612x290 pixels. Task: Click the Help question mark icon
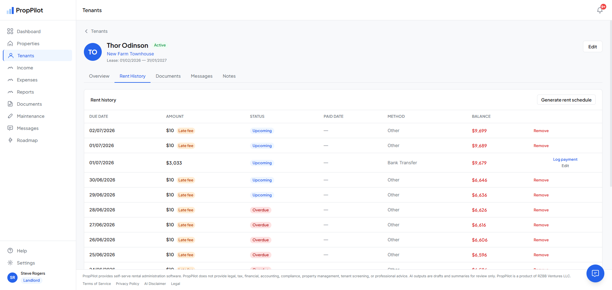tap(10, 251)
